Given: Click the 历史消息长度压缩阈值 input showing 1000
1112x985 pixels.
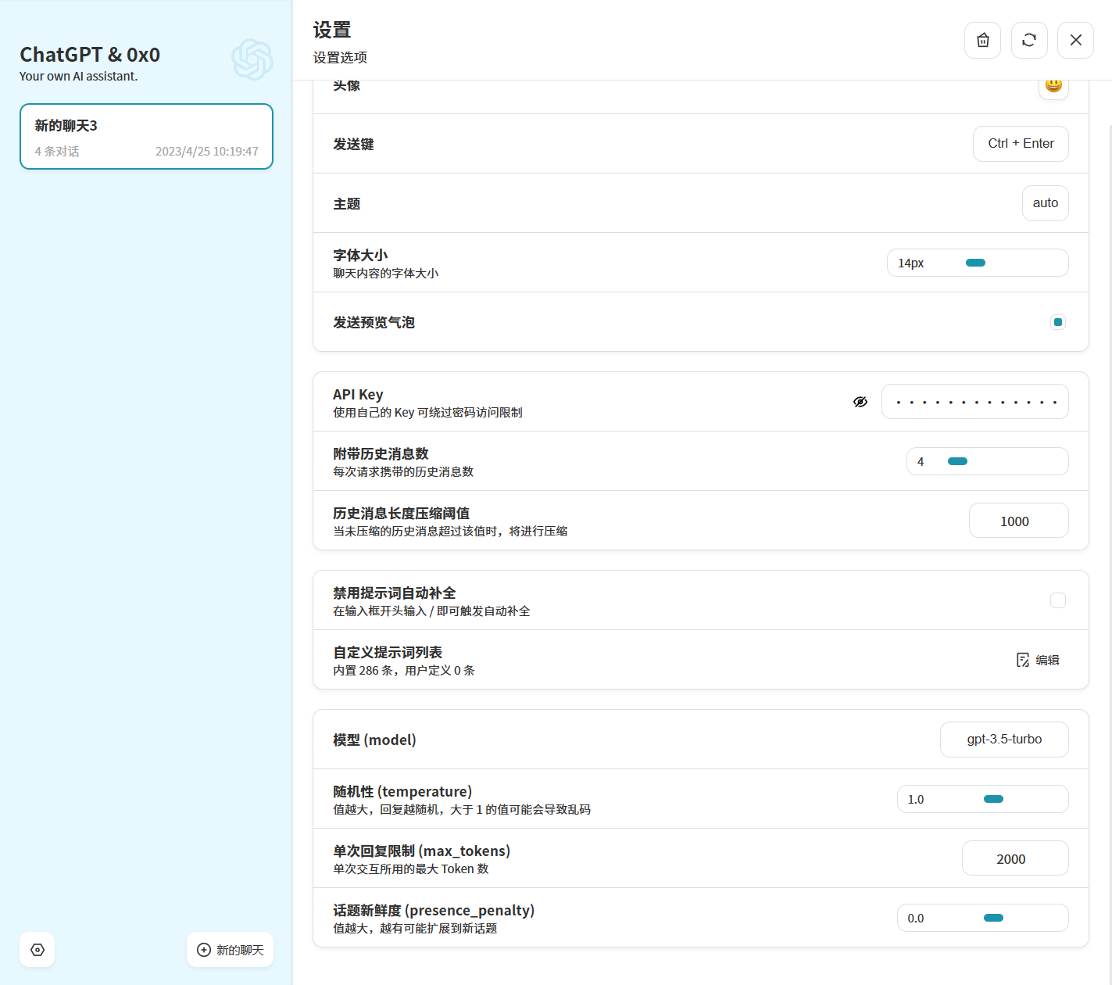Looking at the screenshot, I should click(1018, 520).
